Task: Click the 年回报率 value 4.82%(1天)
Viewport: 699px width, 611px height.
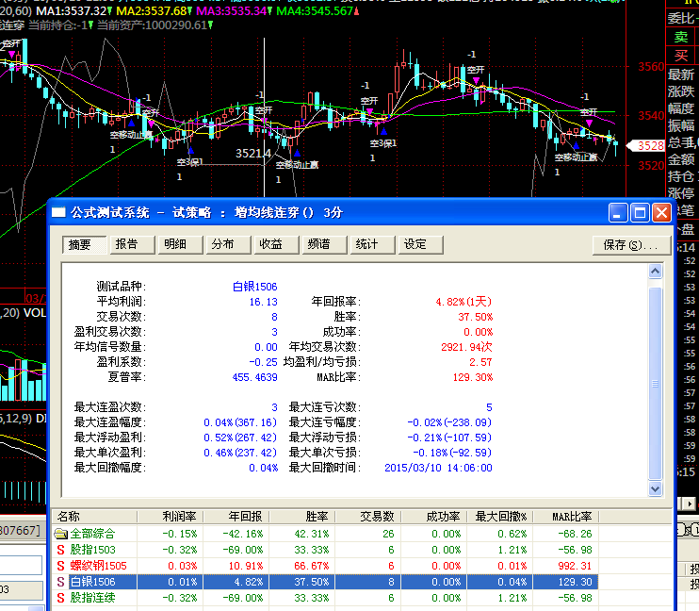Action: [x=463, y=302]
